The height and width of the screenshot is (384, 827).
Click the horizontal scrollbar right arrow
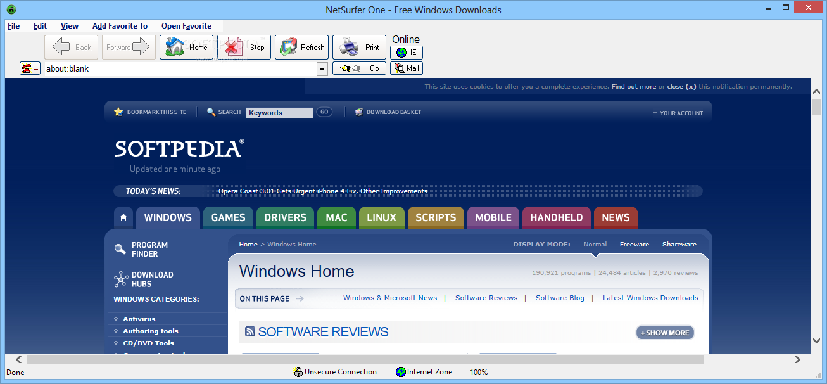point(797,360)
